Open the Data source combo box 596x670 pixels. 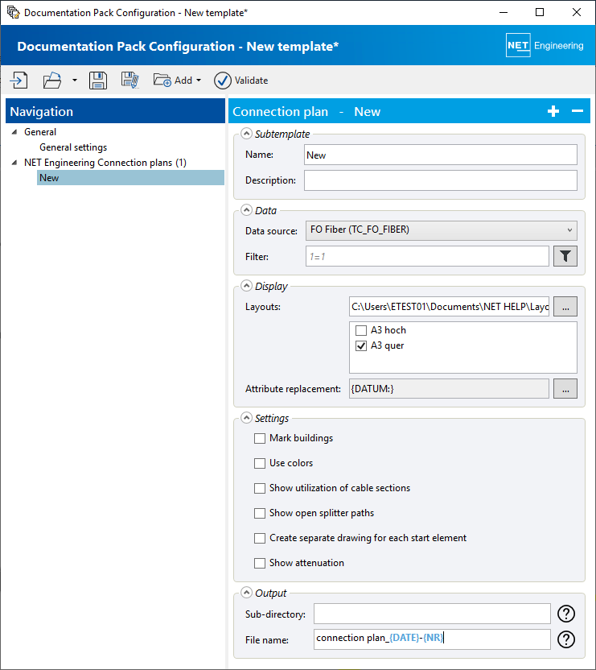click(442, 230)
